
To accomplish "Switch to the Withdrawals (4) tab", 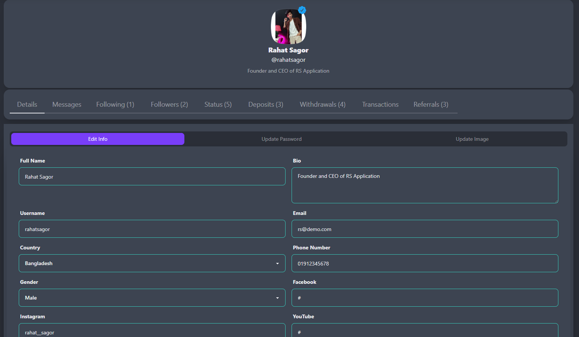I will click(x=322, y=104).
